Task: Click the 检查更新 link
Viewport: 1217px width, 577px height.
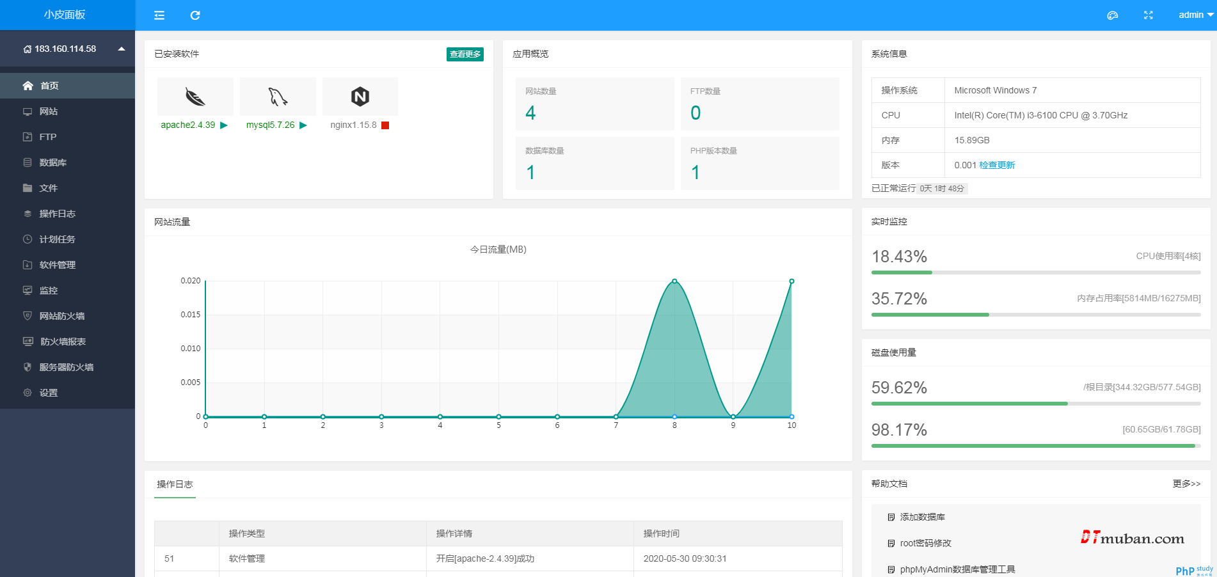Action: point(996,165)
